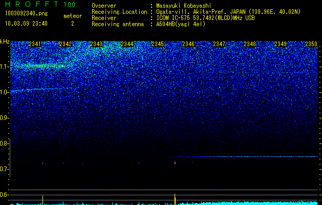The height and width of the screenshot is (205, 322).
Task: Click the A504HB(yagi 4el) antenna text
Action: pyautogui.click(x=181, y=24)
